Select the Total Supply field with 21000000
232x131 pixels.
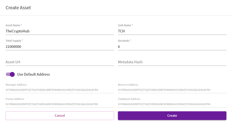[60, 47]
